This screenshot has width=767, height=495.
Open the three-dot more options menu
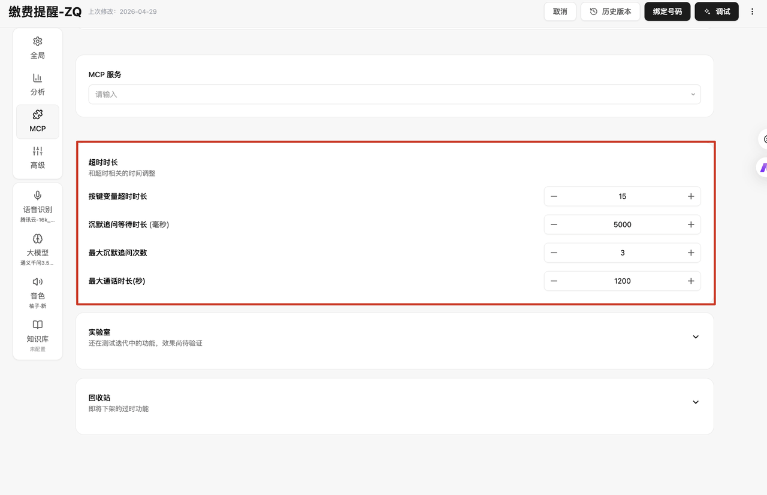(753, 11)
